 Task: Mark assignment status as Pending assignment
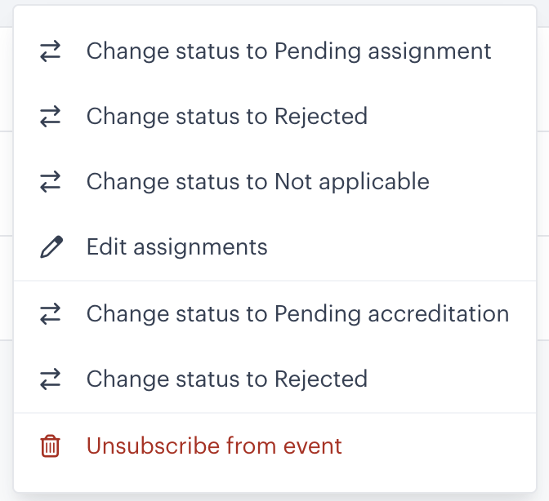point(274,51)
